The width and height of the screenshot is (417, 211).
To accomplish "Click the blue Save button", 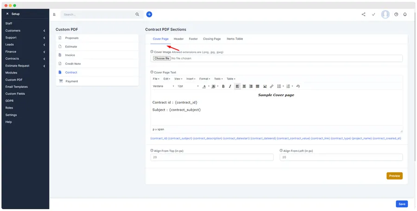I will 402,204.
